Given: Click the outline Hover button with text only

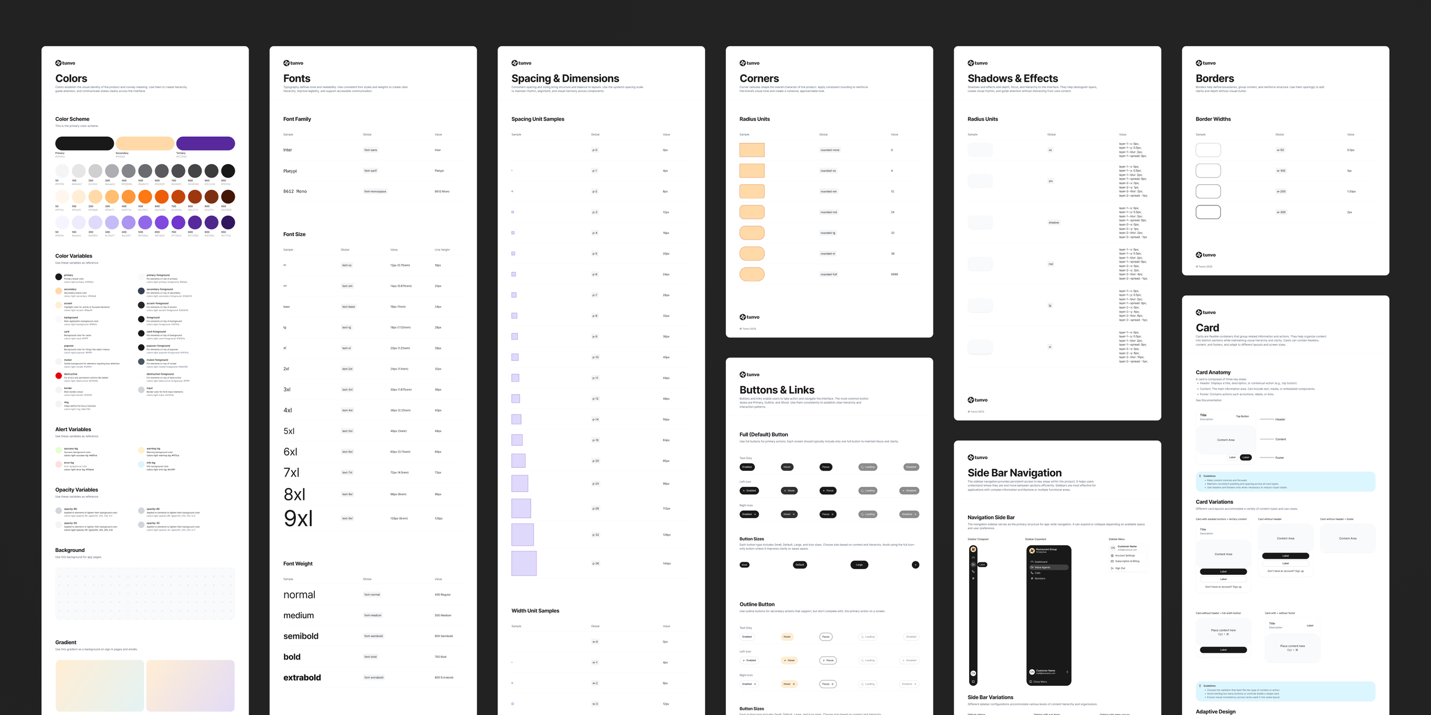Looking at the screenshot, I should tap(787, 637).
